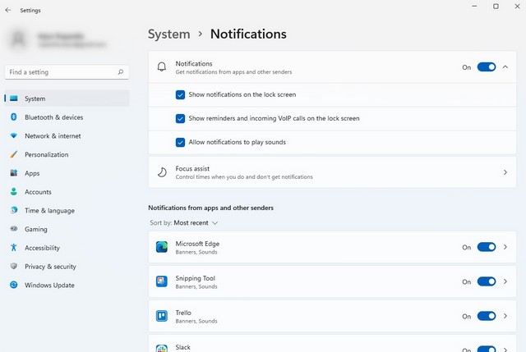526x352 pixels.
Task: Click the Accounts person icon
Action: [14, 191]
